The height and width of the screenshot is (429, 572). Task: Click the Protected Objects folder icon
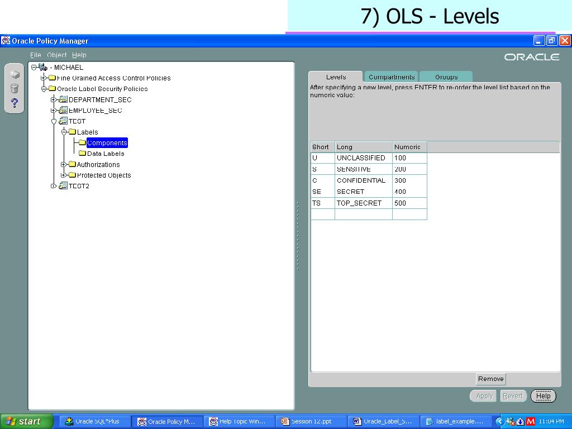coord(72,175)
